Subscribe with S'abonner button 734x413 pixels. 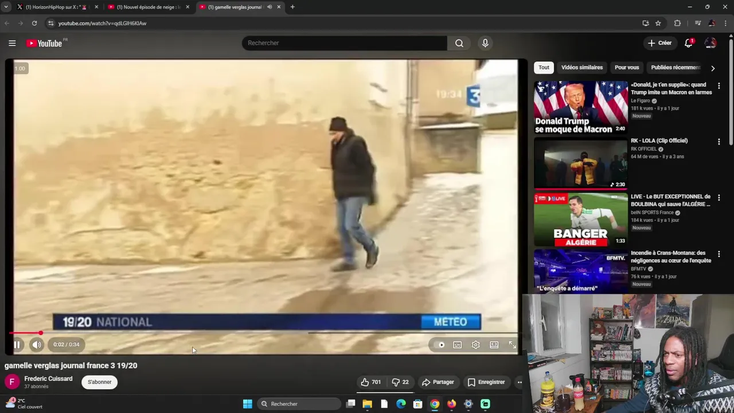100,382
